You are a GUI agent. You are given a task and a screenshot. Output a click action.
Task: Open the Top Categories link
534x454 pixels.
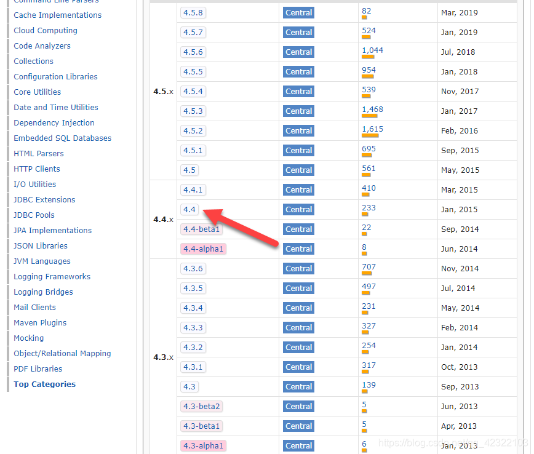[x=45, y=384]
